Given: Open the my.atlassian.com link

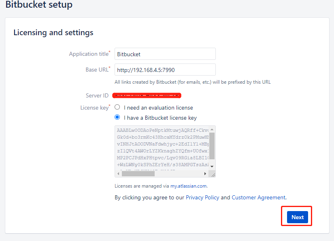Looking at the screenshot, I should (188, 186).
